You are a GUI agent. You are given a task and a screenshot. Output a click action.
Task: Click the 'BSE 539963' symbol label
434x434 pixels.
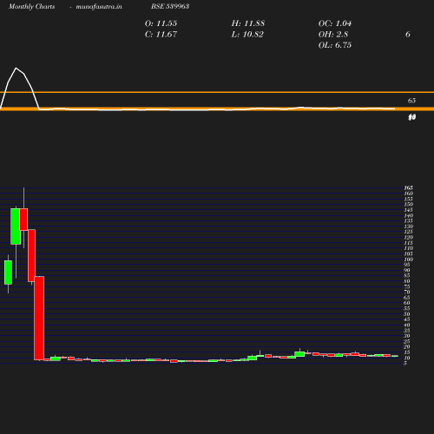tap(170, 6)
